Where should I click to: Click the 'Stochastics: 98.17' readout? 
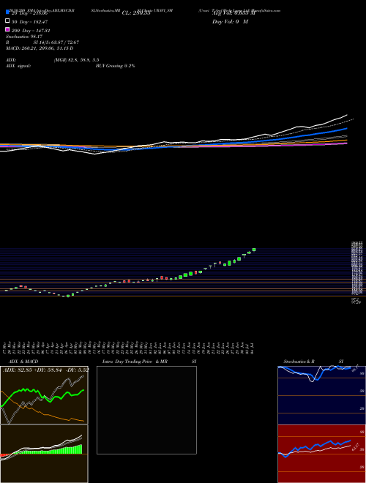tap(24, 37)
